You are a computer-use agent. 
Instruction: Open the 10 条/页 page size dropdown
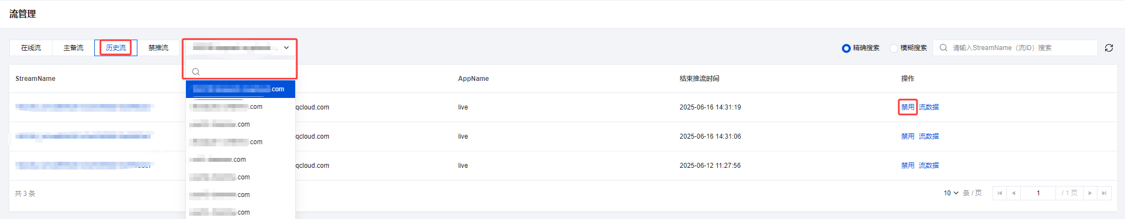click(951, 193)
